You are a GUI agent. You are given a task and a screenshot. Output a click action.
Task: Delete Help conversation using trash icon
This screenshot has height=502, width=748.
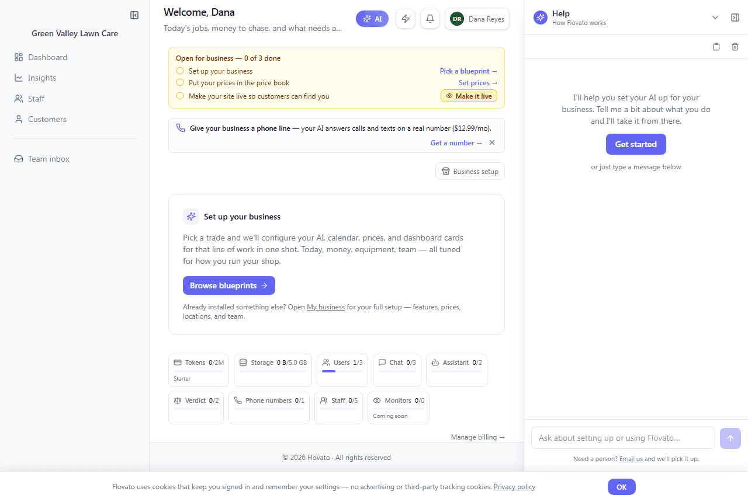(735, 47)
